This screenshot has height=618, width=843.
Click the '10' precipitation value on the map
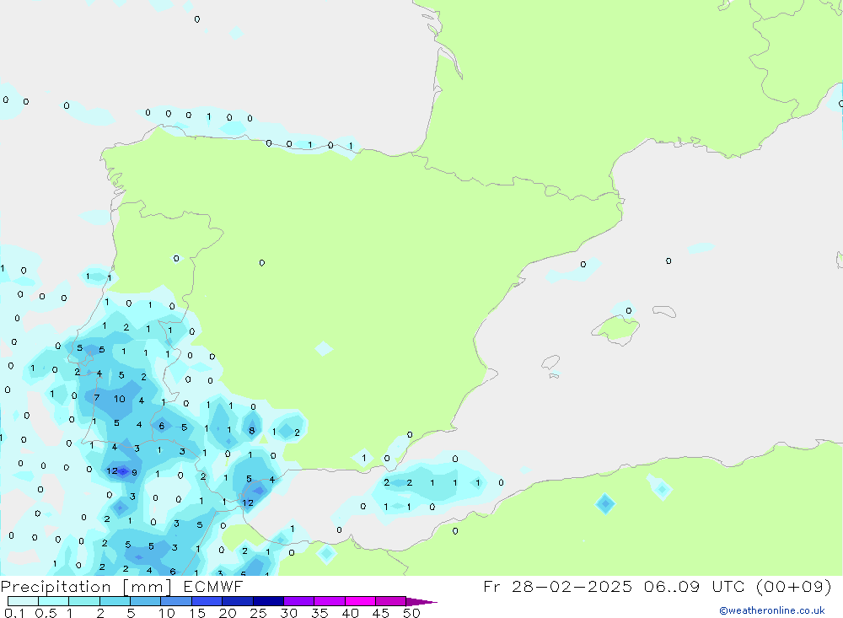pyautogui.click(x=120, y=399)
